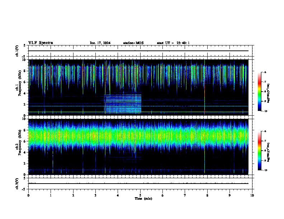Click the ch.1 spectrogram color bar

(x=259, y=92)
